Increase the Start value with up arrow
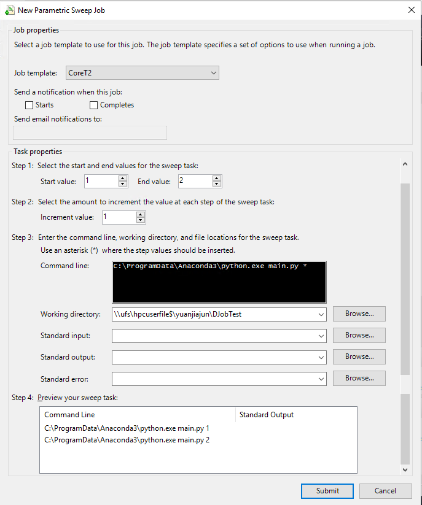Screen dimensions: 422x505 point(123,178)
